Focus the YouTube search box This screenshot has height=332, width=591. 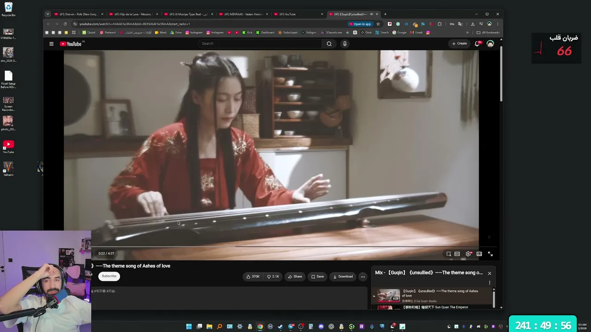click(x=260, y=44)
